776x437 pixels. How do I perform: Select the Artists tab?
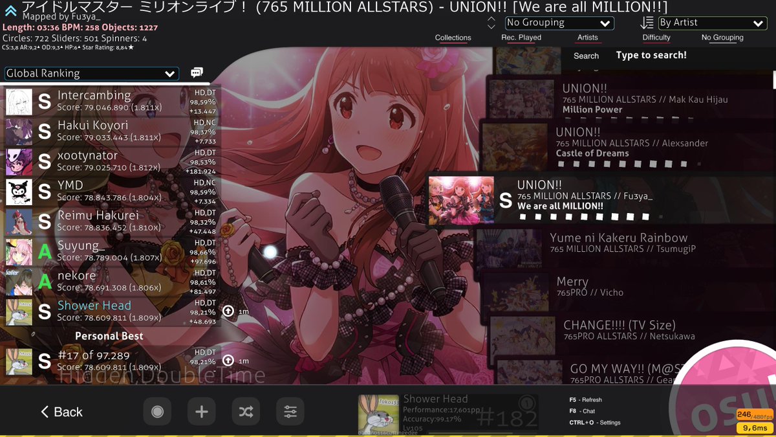tap(588, 38)
